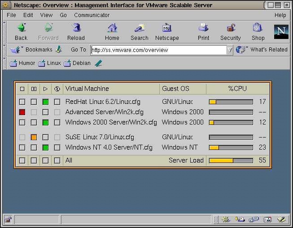Open the Bookmarks menu icon
Image resolution: width=293 pixels, height=228 pixels.
tap(16, 50)
